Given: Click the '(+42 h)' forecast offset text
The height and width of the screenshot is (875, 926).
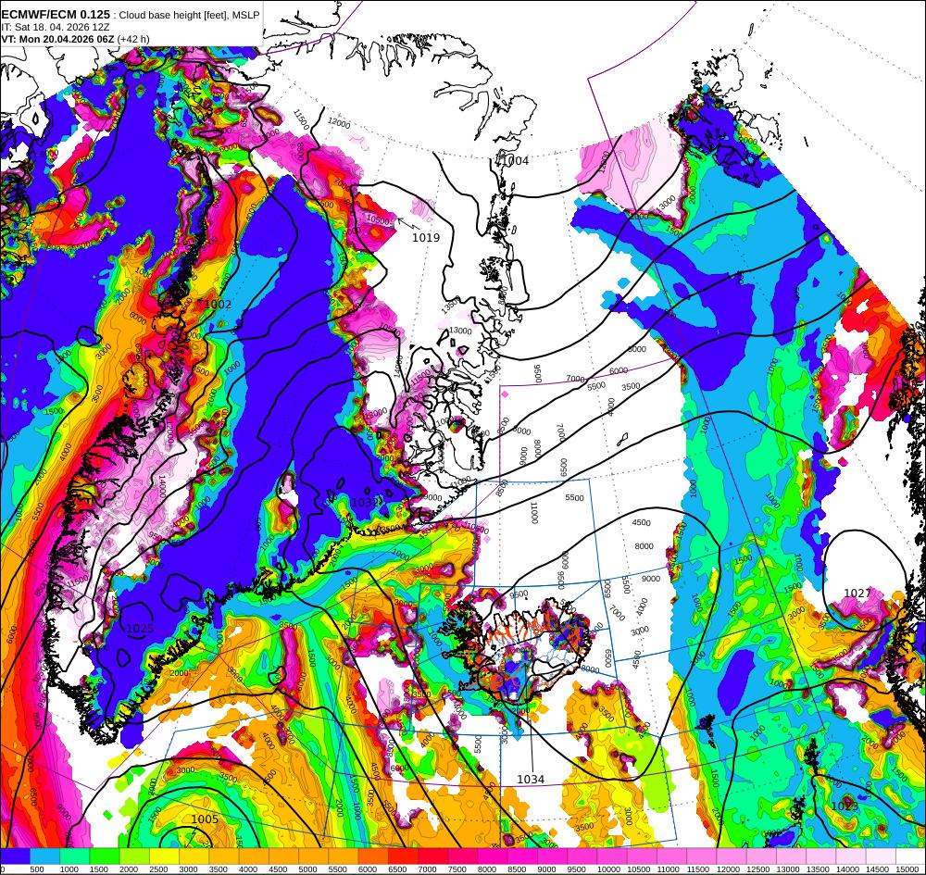Looking at the screenshot, I should (133, 39).
